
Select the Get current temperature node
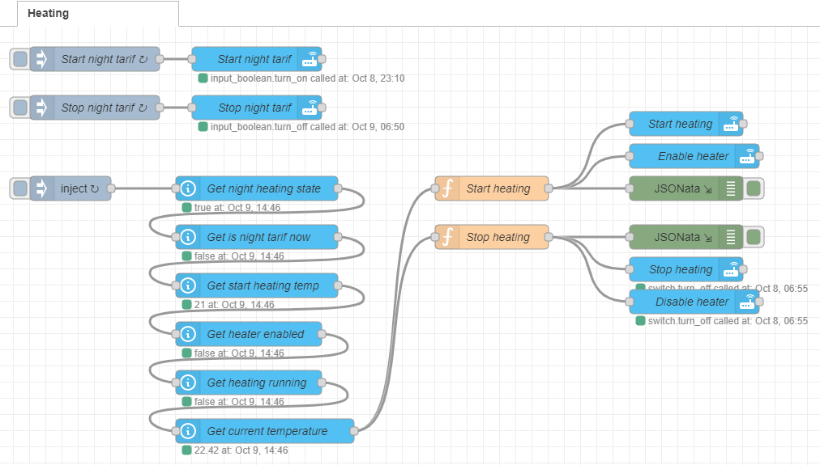265,431
